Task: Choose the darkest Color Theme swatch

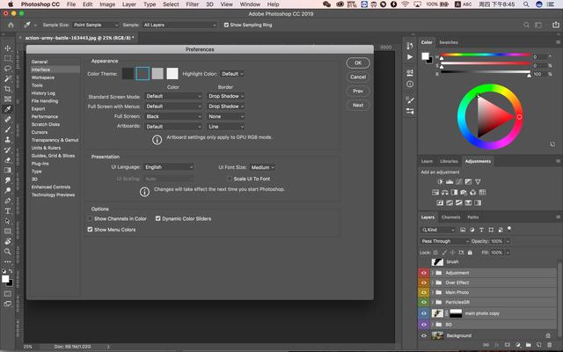Action: pos(128,74)
